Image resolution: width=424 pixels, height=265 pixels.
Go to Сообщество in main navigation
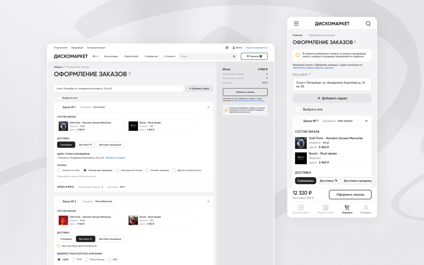151,56
